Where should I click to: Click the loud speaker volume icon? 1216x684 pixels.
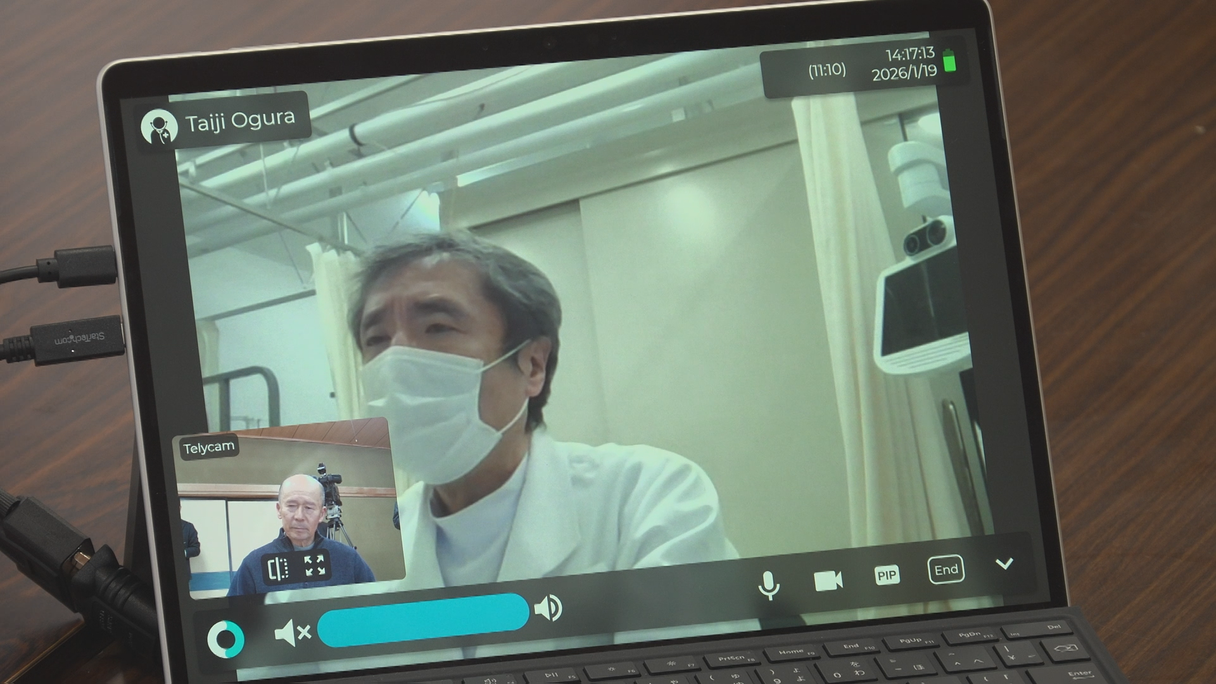click(548, 609)
